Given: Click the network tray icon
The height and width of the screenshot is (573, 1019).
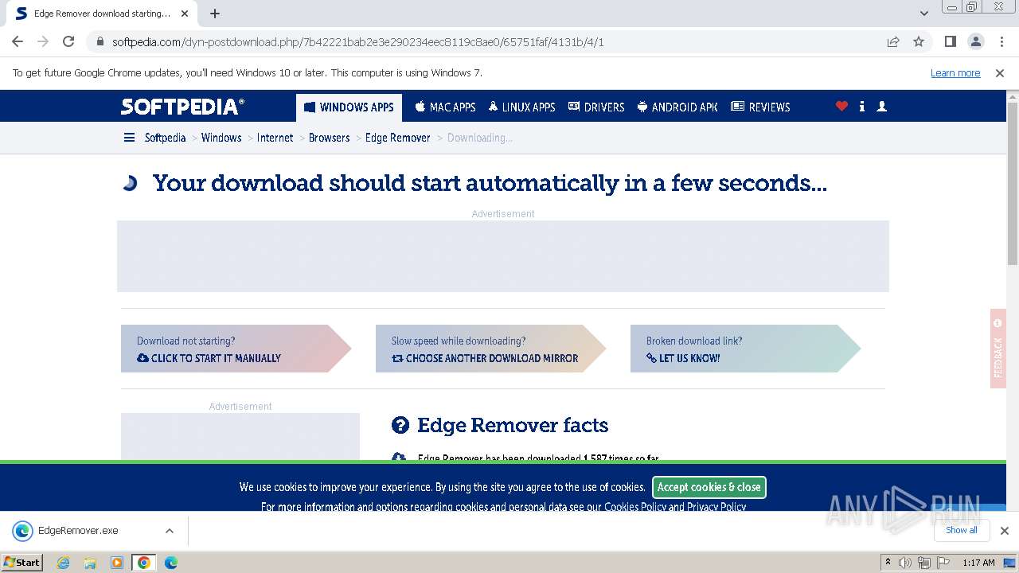Looking at the screenshot, I should coord(925,563).
